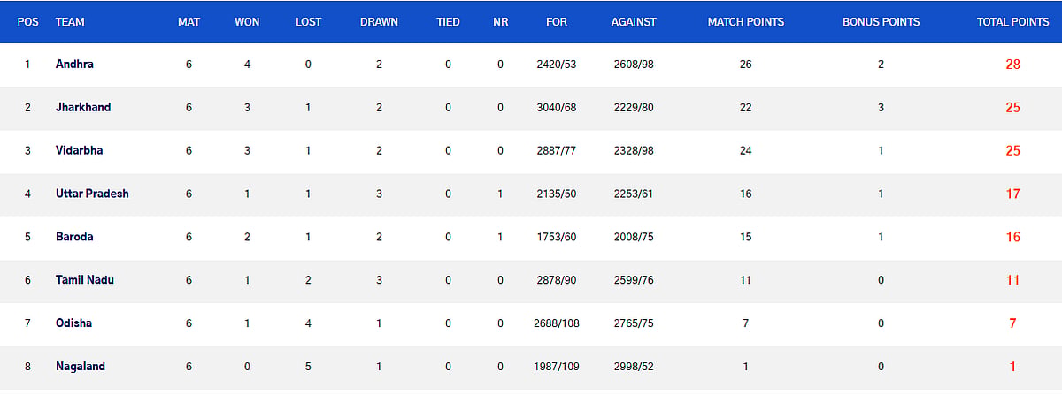
Task: Click position number 4 for Uttar Pradesh
Action: [x=27, y=194]
